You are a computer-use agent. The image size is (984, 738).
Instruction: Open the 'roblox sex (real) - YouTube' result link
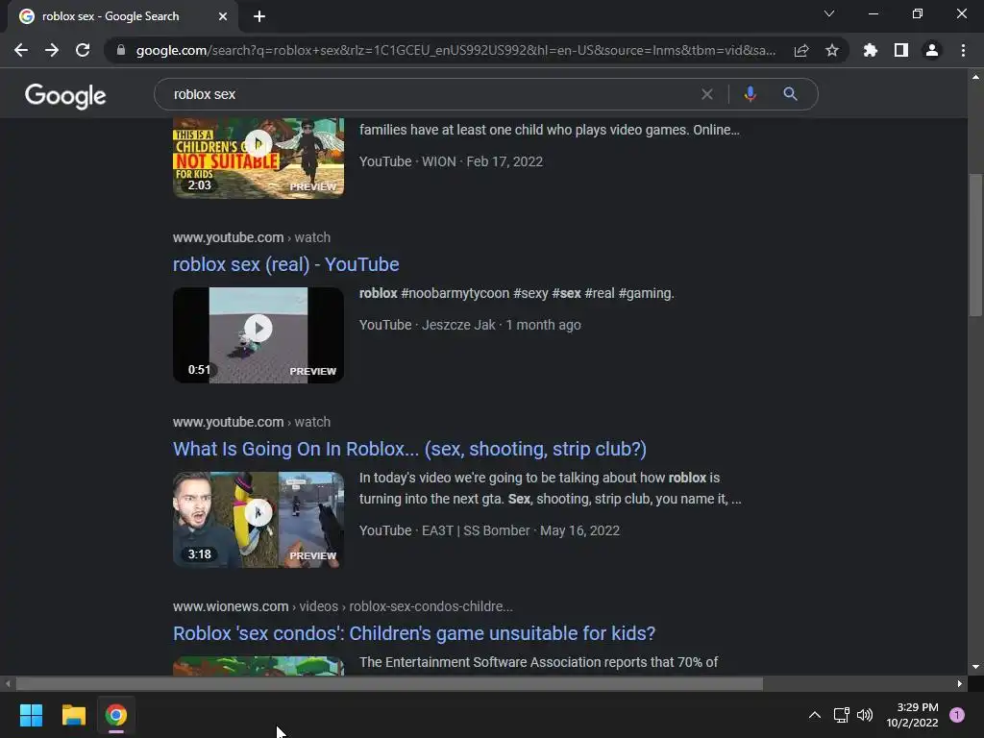point(285,264)
